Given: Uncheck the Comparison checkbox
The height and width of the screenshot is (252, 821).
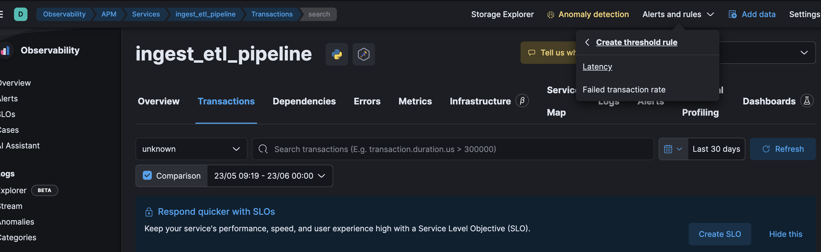Looking at the screenshot, I should click(x=147, y=176).
